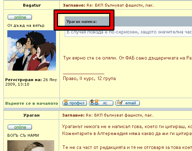
Task: Click Bagatur's post title 'Re: БКП бълнуват фашисти, пак.'
Action: tap(120, 5)
